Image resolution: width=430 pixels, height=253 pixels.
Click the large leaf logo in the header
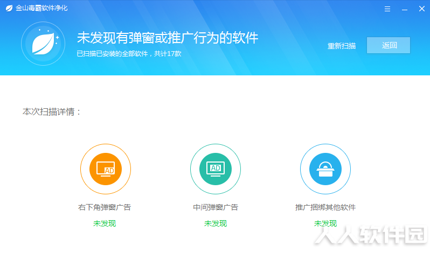pos(43,44)
